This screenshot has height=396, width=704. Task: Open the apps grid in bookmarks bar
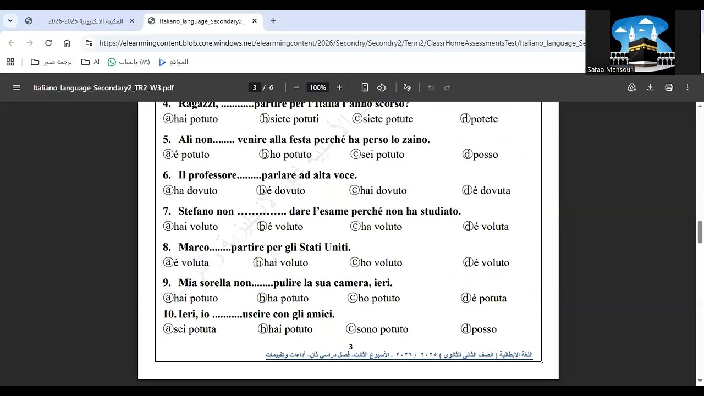coord(10,62)
